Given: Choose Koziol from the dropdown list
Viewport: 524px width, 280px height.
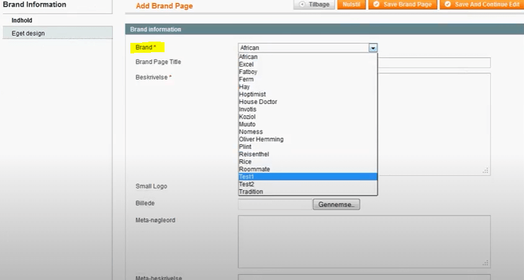Looking at the screenshot, I should pyautogui.click(x=308, y=117).
